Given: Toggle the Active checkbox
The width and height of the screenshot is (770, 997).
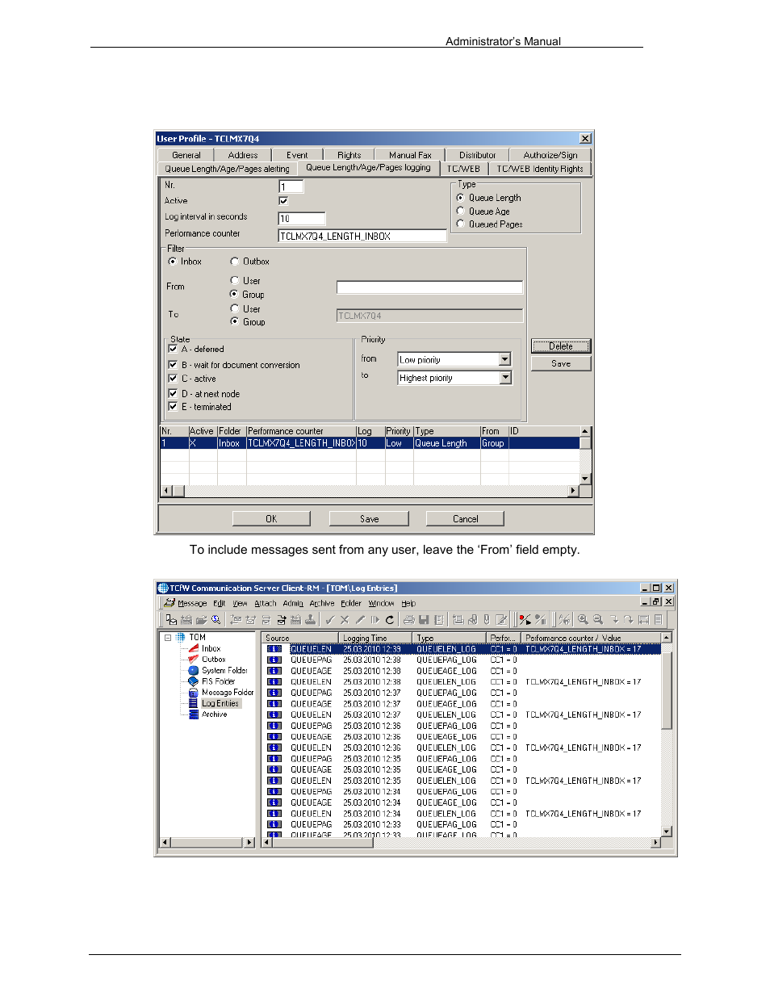Looking at the screenshot, I should (x=283, y=201).
